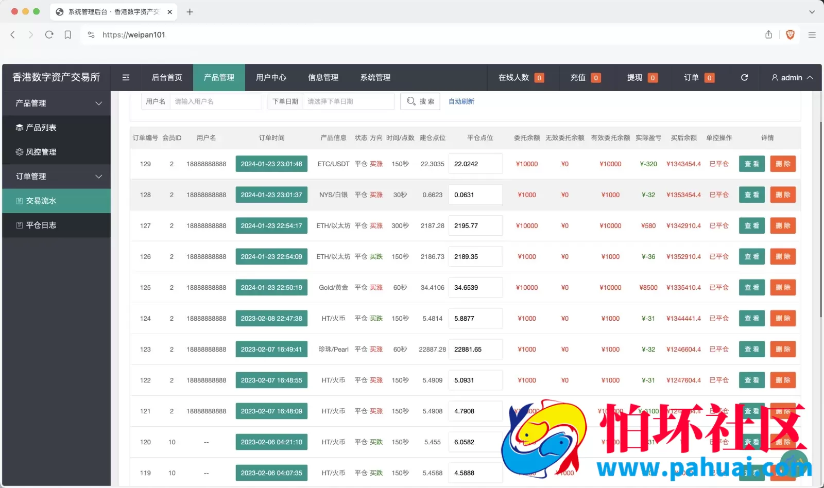
Task: Click 已平仓 status of order 128
Action: 719,195
